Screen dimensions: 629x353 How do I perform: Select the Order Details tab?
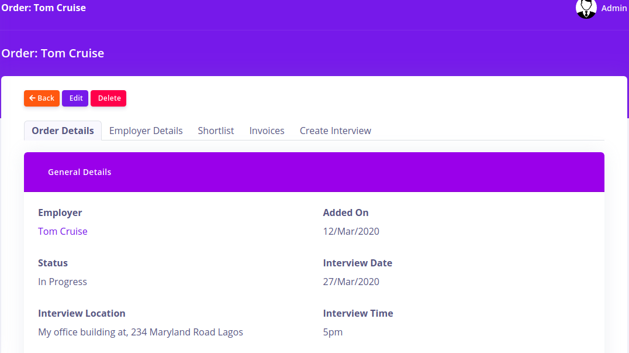pos(63,131)
